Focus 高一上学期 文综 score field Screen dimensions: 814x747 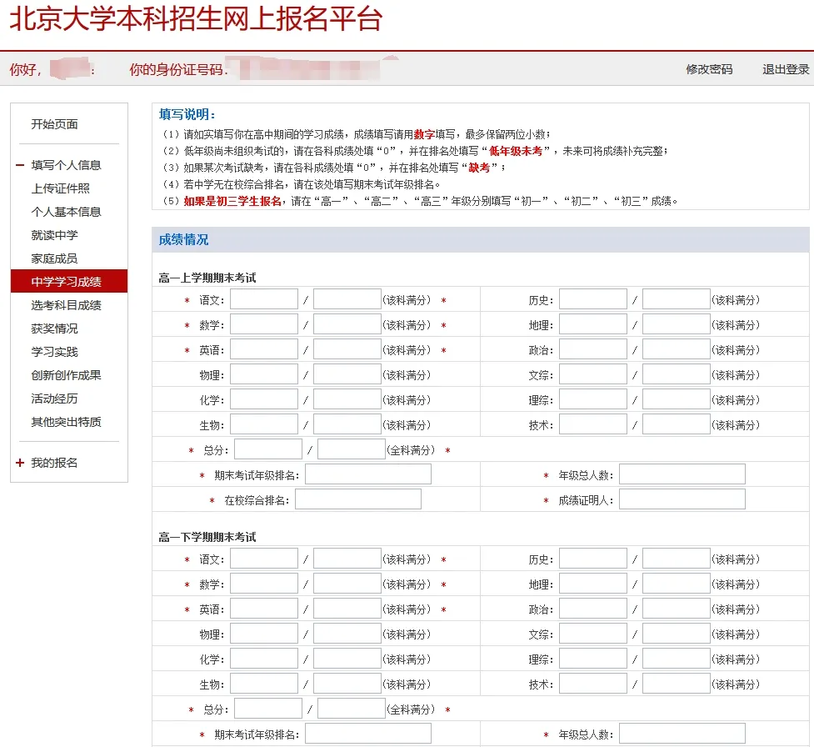click(x=593, y=374)
